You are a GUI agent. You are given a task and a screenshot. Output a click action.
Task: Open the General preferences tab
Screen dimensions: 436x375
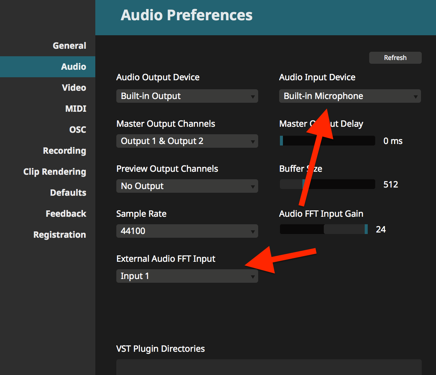69,46
